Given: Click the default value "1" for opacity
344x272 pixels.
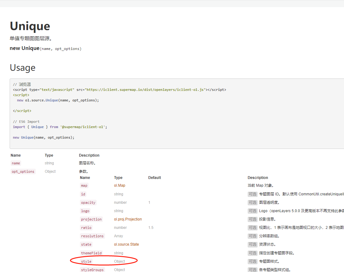Looking at the screenshot, I should 149,203.
